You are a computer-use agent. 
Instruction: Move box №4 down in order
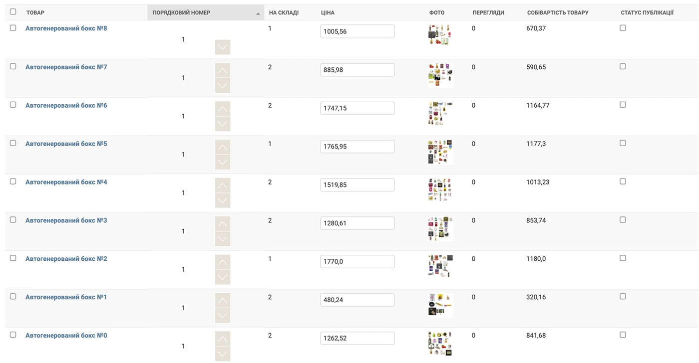click(223, 200)
